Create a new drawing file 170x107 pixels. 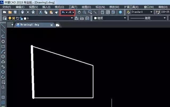(5, 12)
